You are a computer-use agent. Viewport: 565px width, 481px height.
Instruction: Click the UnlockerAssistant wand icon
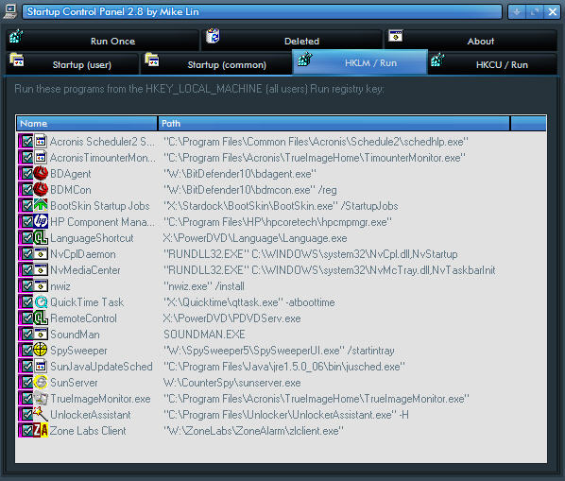click(x=41, y=414)
